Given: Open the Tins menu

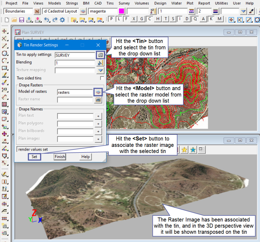Looking at the screenshot, I should tap(110, 3).
